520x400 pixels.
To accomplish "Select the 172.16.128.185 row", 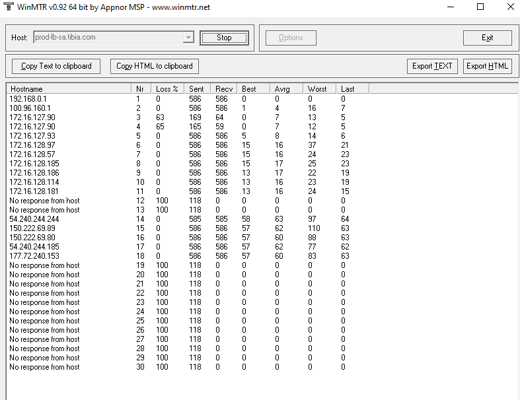I will [188, 164].
